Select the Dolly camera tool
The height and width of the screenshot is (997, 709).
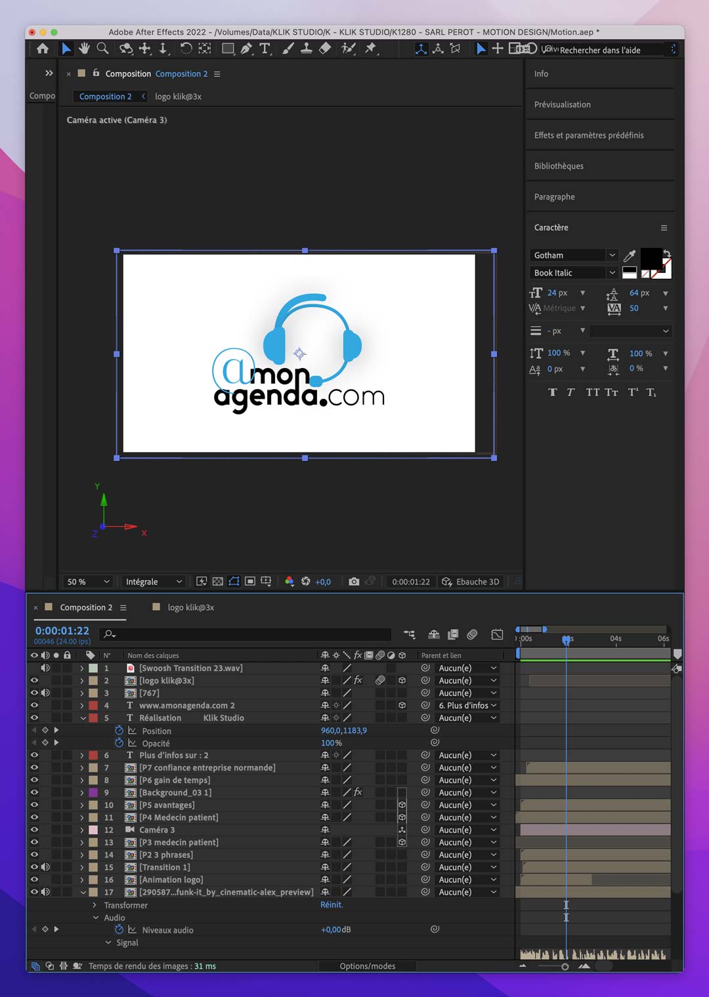[x=163, y=49]
